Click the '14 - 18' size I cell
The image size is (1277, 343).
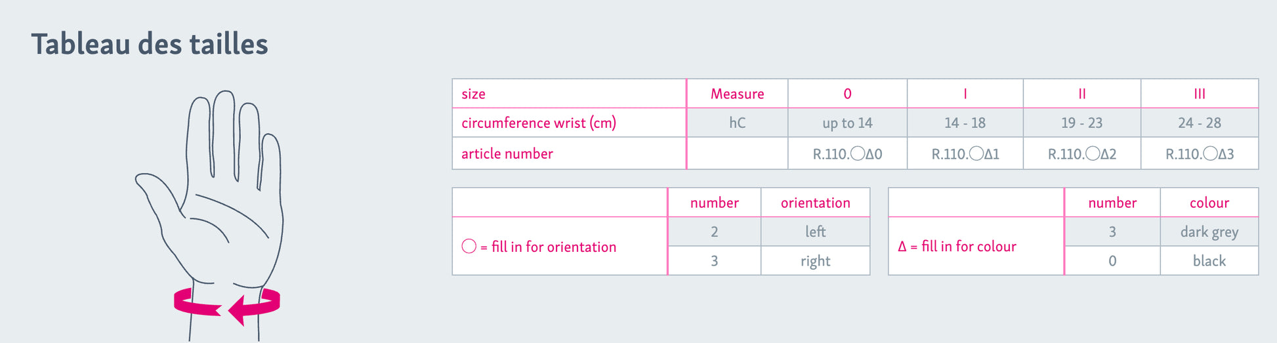point(965,123)
